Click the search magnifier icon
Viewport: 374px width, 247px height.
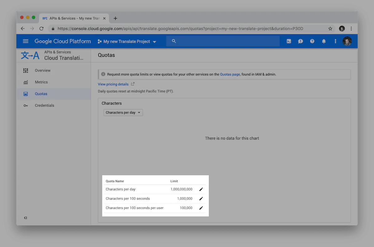click(174, 41)
